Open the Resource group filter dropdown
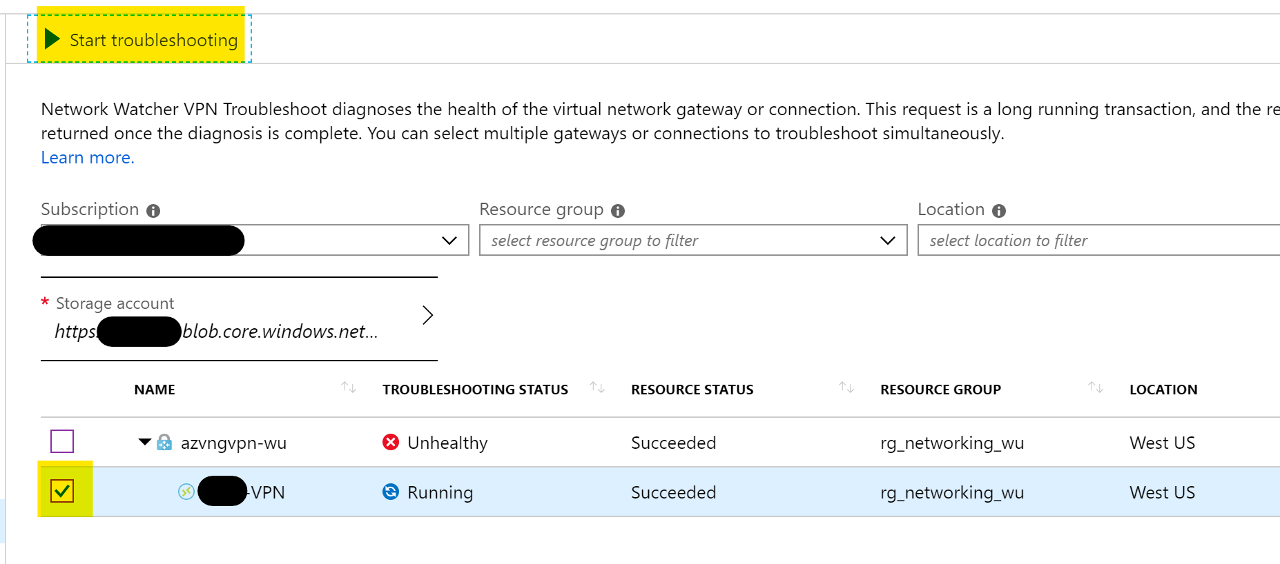This screenshot has width=1280, height=564. [x=887, y=241]
